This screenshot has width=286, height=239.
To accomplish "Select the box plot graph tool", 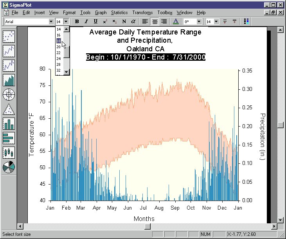I will click(x=9, y=152).
